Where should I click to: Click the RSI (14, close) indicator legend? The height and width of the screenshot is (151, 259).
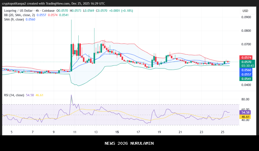(14, 95)
